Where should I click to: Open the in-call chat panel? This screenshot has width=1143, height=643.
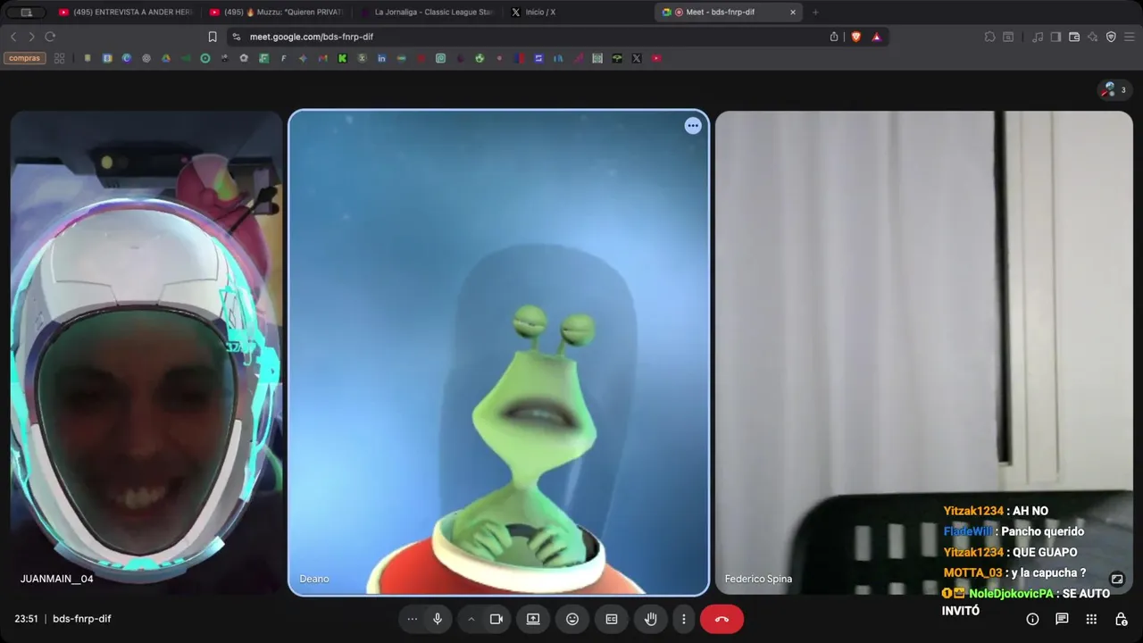tap(1062, 619)
